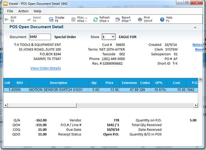Viewport: 206px width, 150px height.
Task: Click the Print printer icon
Action: (140, 19)
